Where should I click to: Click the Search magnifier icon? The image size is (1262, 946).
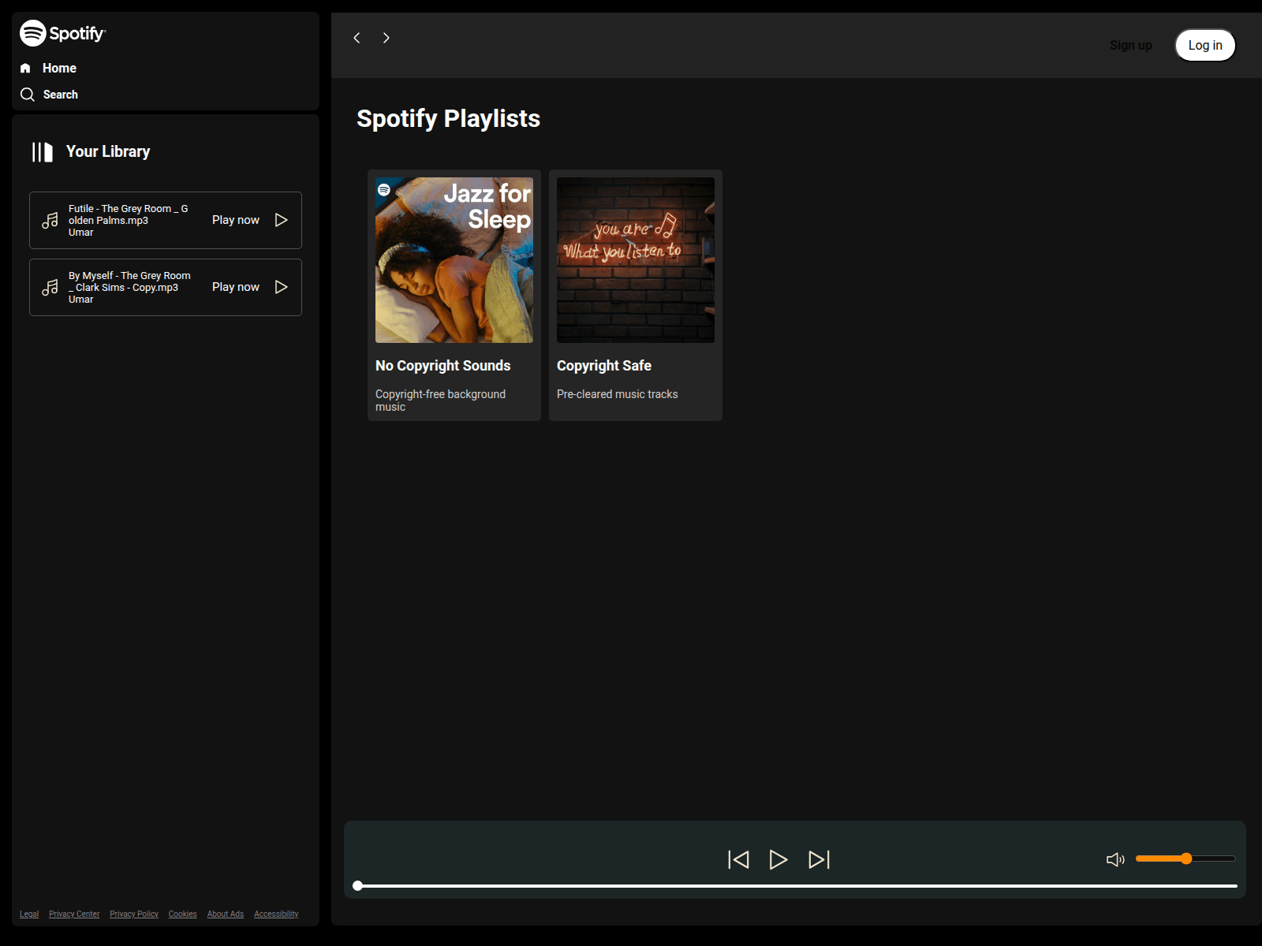28,95
